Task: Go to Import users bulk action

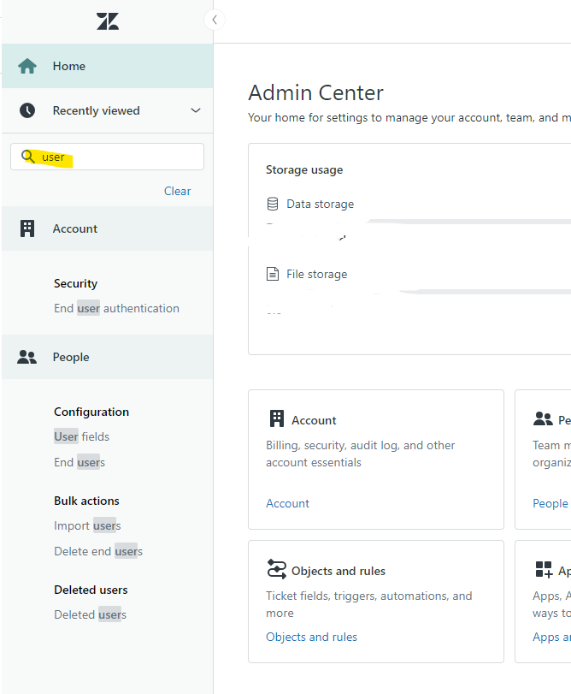Action: tap(87, 525)
